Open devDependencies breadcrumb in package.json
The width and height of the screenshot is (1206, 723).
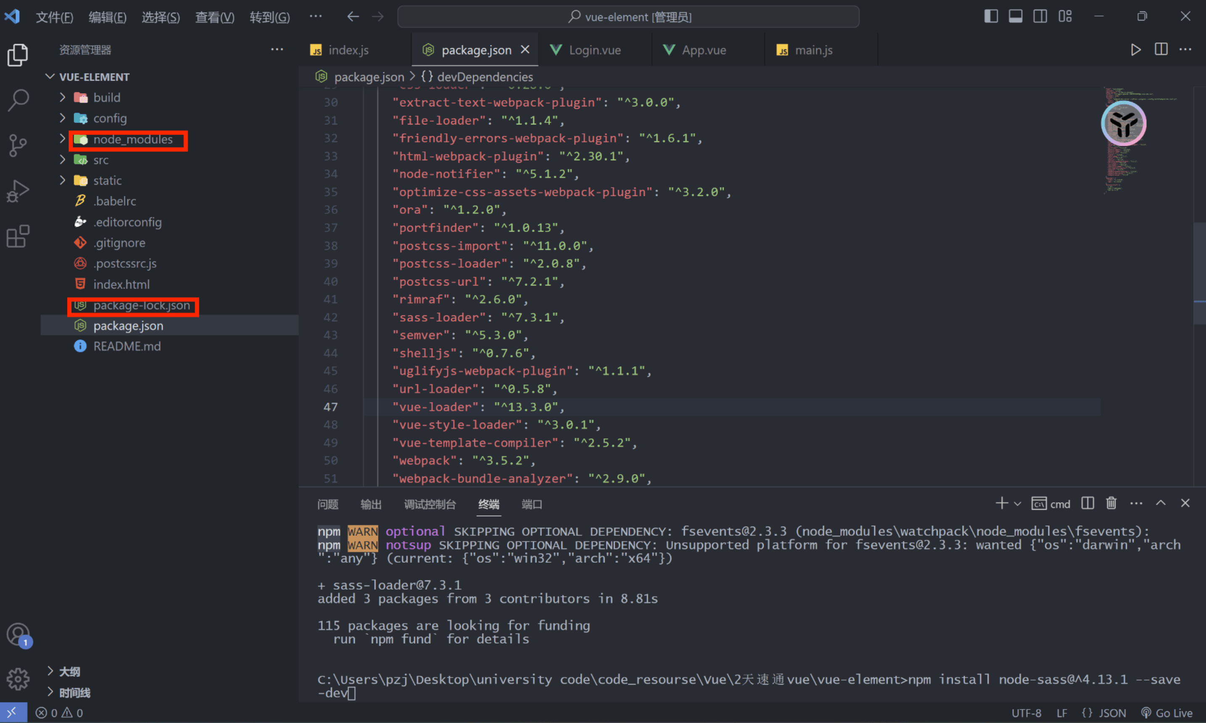[484, 77]
